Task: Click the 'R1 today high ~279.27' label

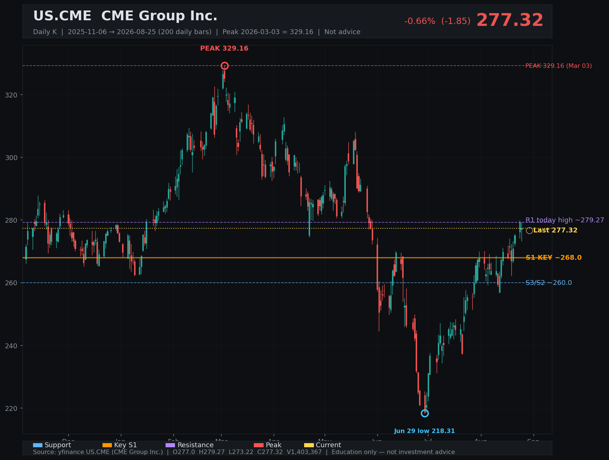Action: (565, 220)
